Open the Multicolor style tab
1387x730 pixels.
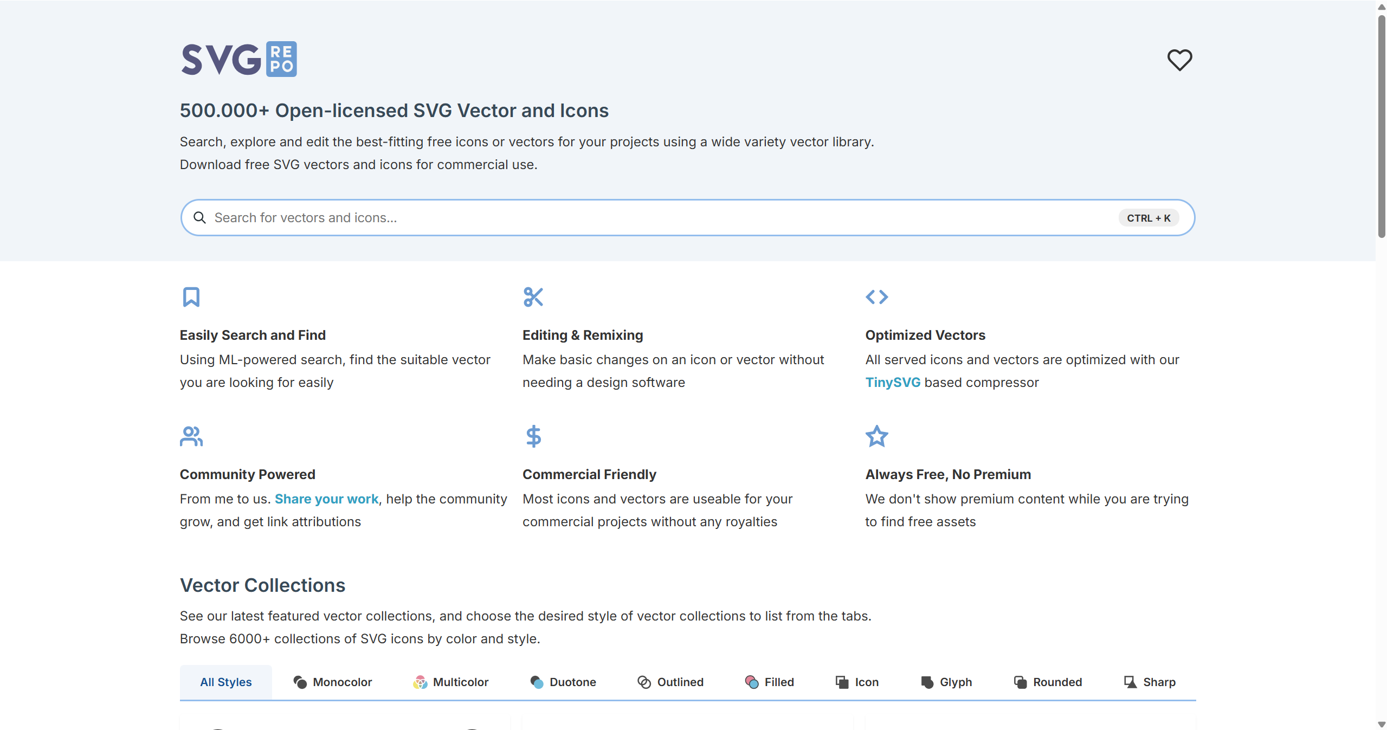point(450,682)
